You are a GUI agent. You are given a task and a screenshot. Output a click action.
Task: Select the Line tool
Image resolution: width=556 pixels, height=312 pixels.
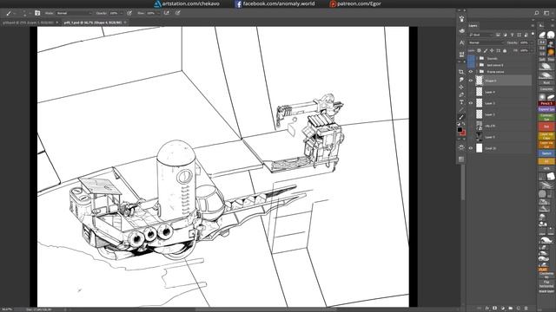461,109
